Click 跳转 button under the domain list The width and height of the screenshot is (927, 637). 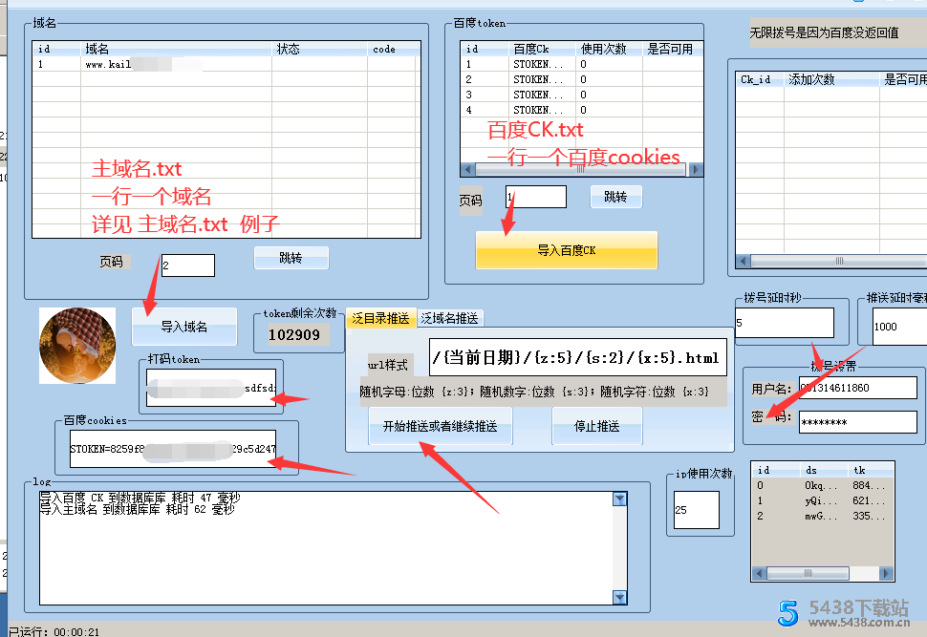tap(291, 258)
